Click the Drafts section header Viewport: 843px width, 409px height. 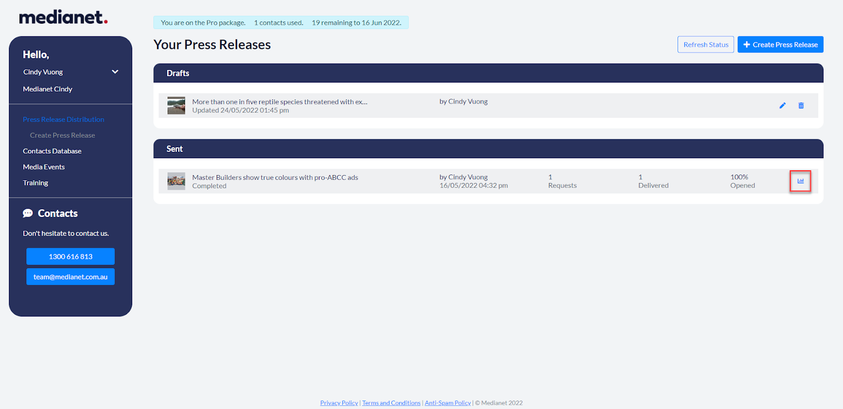click(488, 73)
